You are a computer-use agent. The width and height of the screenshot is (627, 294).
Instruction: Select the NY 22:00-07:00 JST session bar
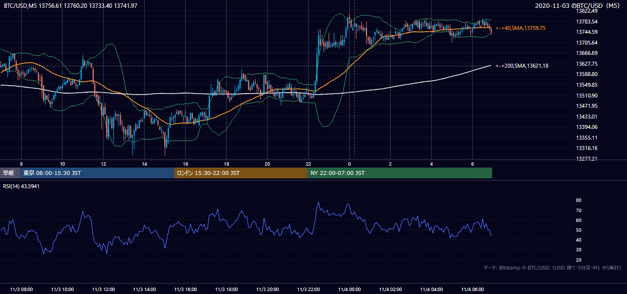pos(400,173)
